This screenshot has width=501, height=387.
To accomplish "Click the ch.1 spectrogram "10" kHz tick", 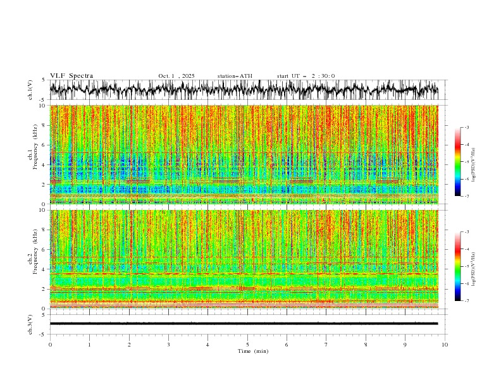I will point(42,106).
